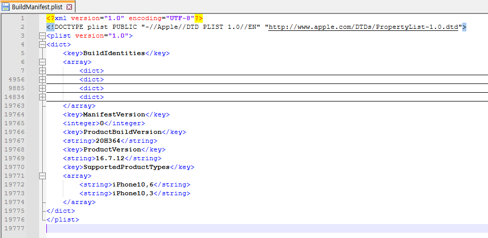Expand the folded dict on line 9885
This screenshot has width=488, height=238.
(x=42, y=88)
